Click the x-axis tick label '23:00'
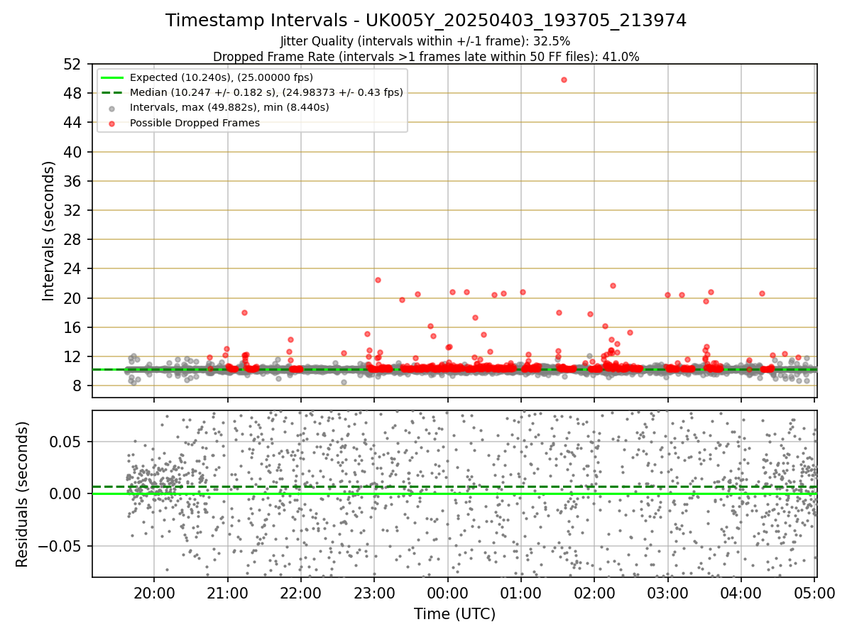Image resolution: width=852 pixels, height=639 pixels. click(374, 593)
